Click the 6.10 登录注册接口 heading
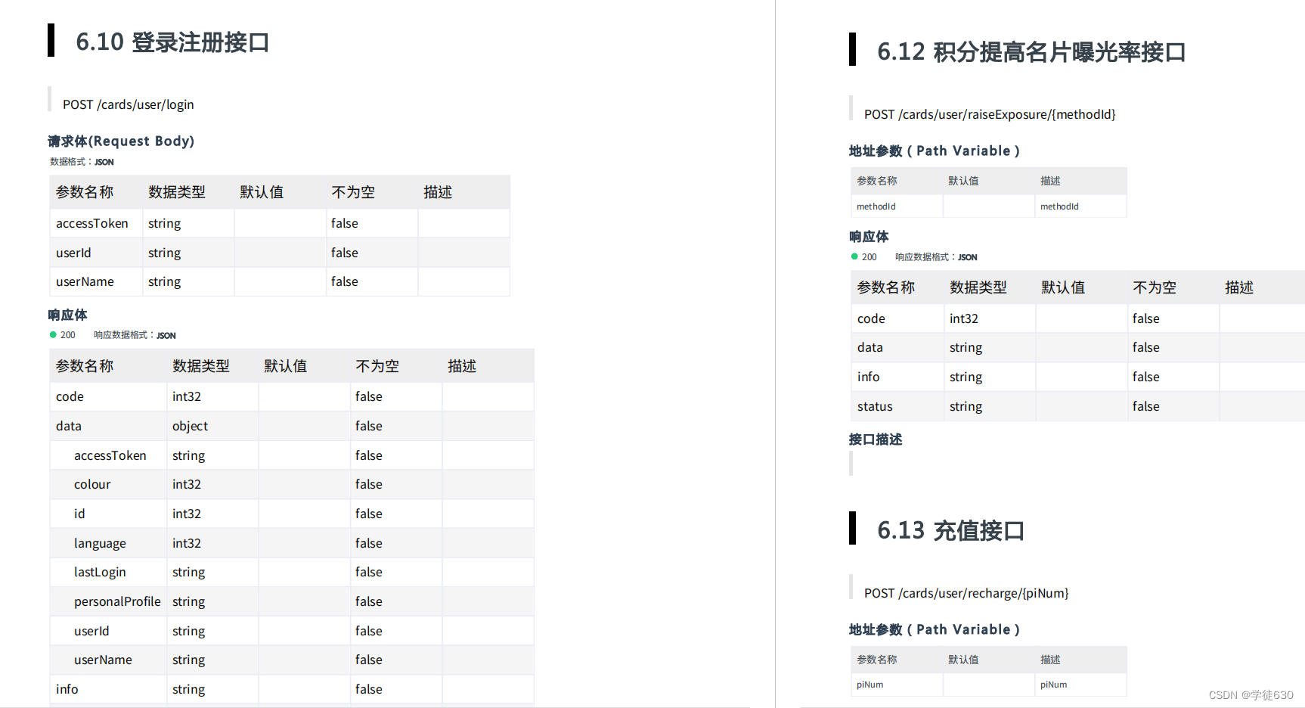Viewport: 1305px width, 708px height. tap(172, 42)
